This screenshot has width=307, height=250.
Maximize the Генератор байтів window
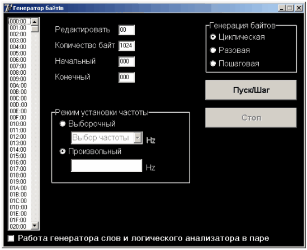290,8
